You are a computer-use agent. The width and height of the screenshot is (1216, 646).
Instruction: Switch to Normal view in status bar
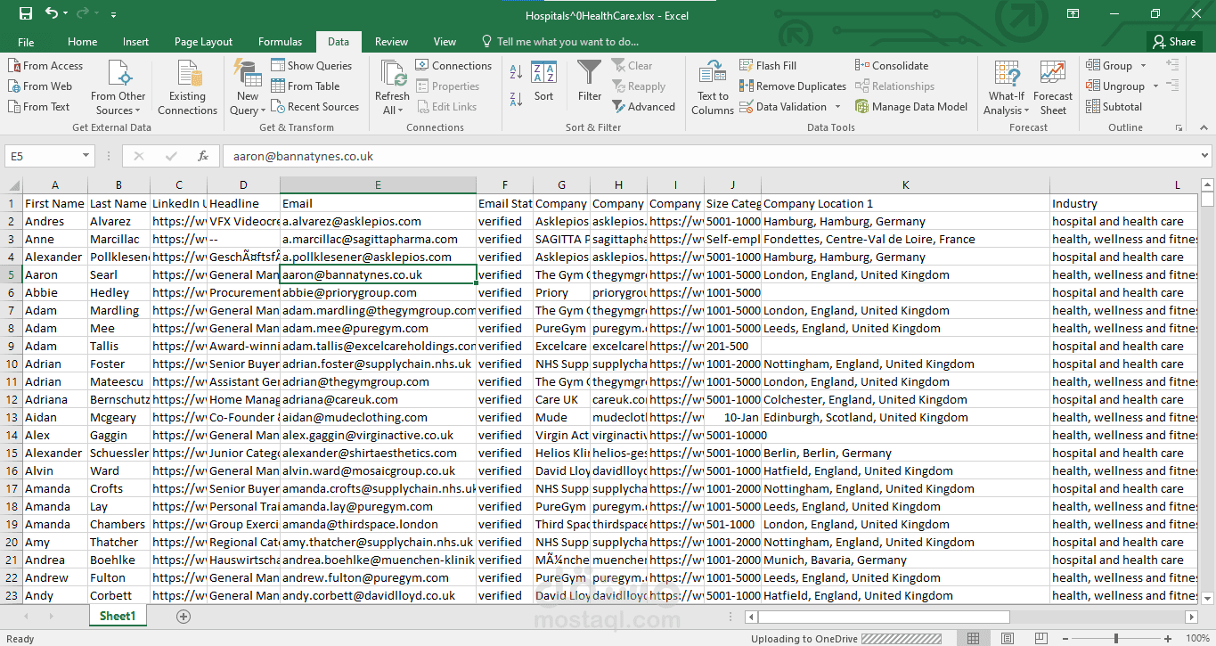[x=974, y=638]
